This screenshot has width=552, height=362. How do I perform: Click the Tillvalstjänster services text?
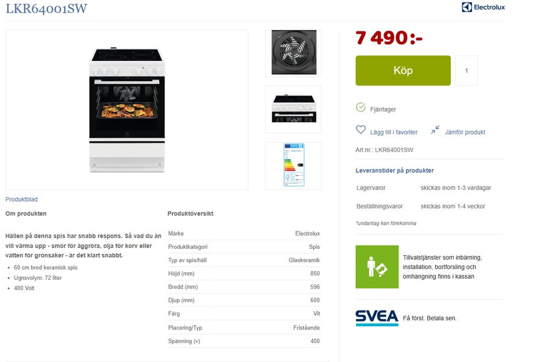(443, 267)
